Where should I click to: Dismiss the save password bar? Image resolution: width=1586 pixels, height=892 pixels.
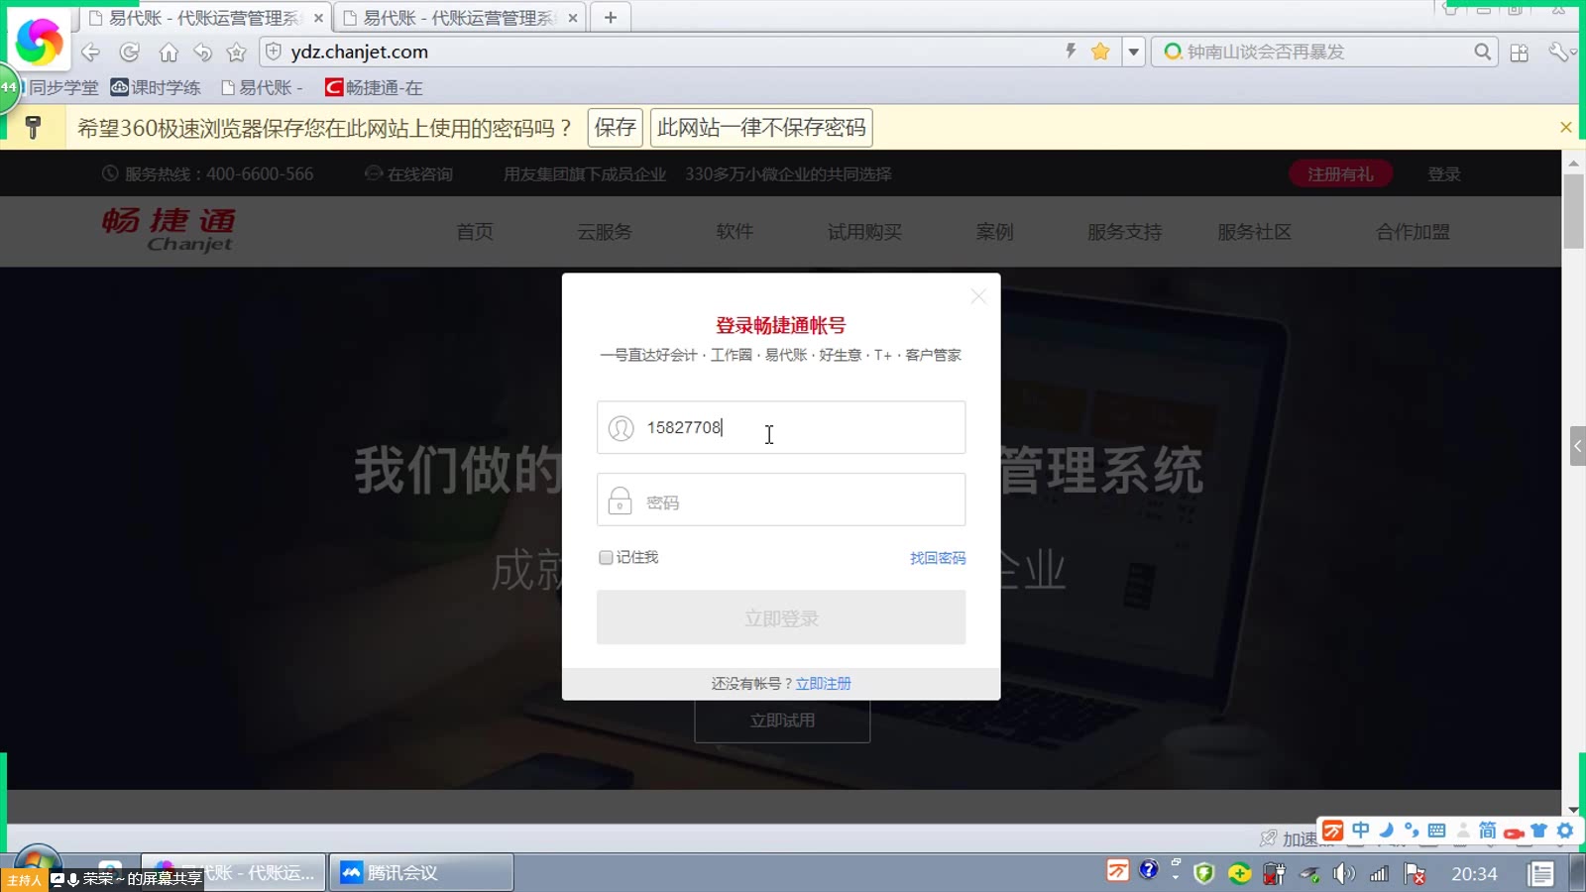(x=1565, y=127)
